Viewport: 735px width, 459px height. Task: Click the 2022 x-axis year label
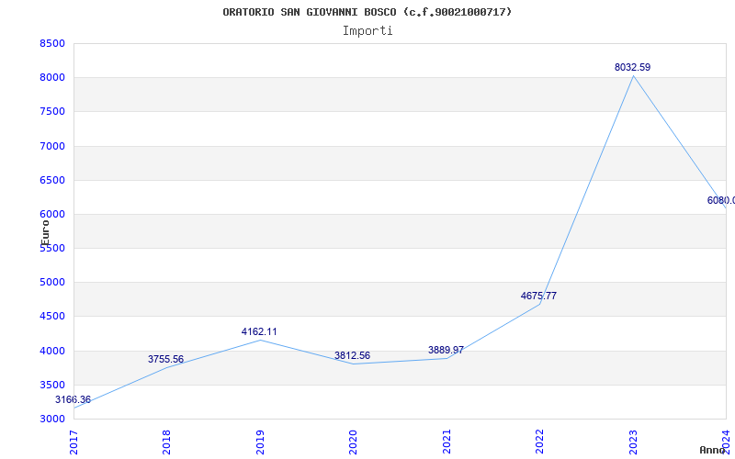(539, 442)
